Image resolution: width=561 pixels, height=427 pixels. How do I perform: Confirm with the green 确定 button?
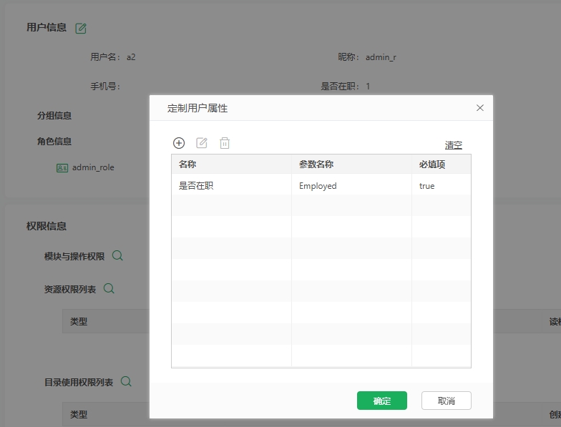[382, 401]
